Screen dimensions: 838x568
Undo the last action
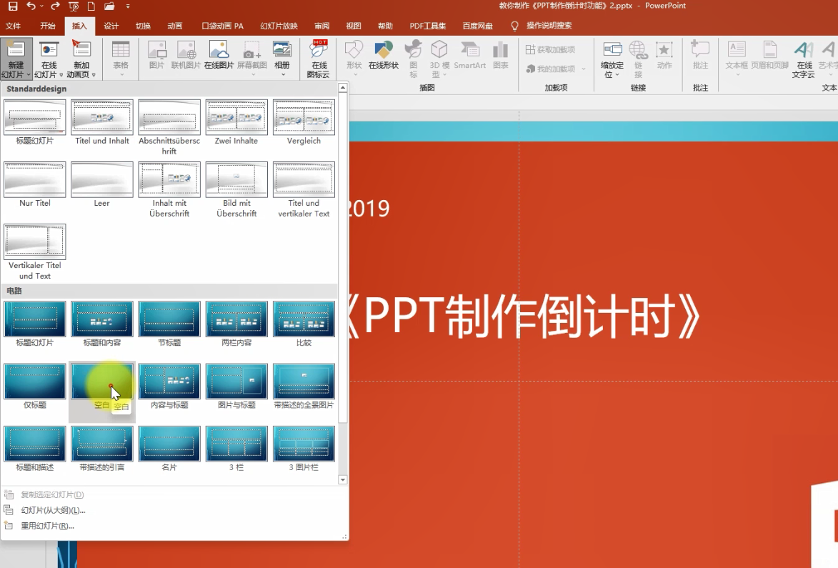coord(31,6)
